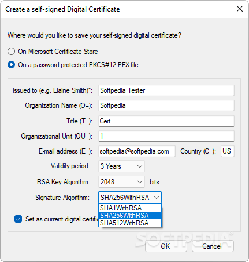Toggle Set as current digital certificate checkbox
This screenshot has height=262, width=249.
[x=18, y=219]
